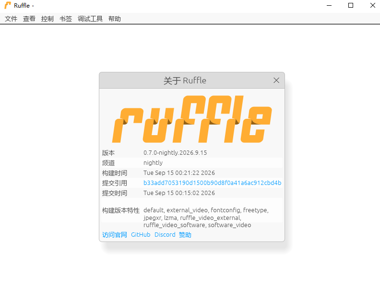380x299 pixels.
Task: Open the GitHub link
Action: [x=141, y=235]
